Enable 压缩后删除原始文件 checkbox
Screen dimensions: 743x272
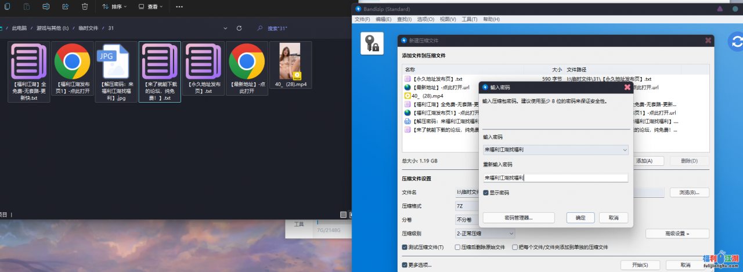click(457, 247)
